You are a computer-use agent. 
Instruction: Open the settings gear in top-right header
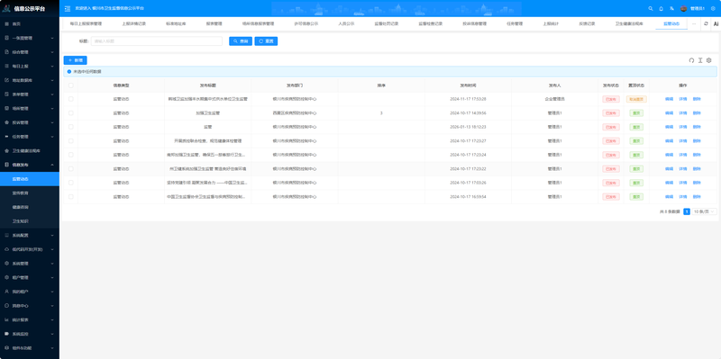point(713,8)
